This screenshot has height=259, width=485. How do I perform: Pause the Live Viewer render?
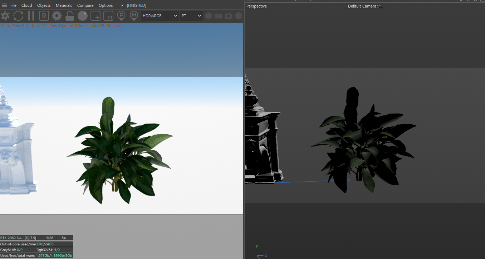[x=31, y=16]
